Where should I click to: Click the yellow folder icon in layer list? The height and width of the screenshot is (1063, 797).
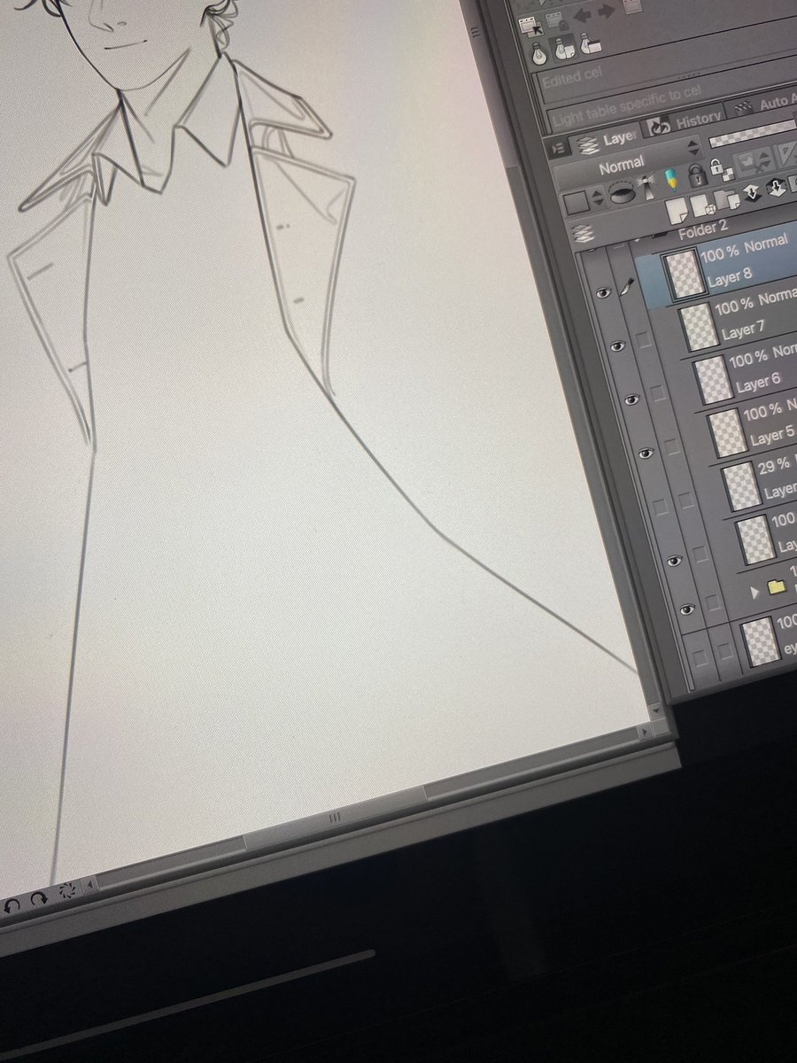(777, 586)
